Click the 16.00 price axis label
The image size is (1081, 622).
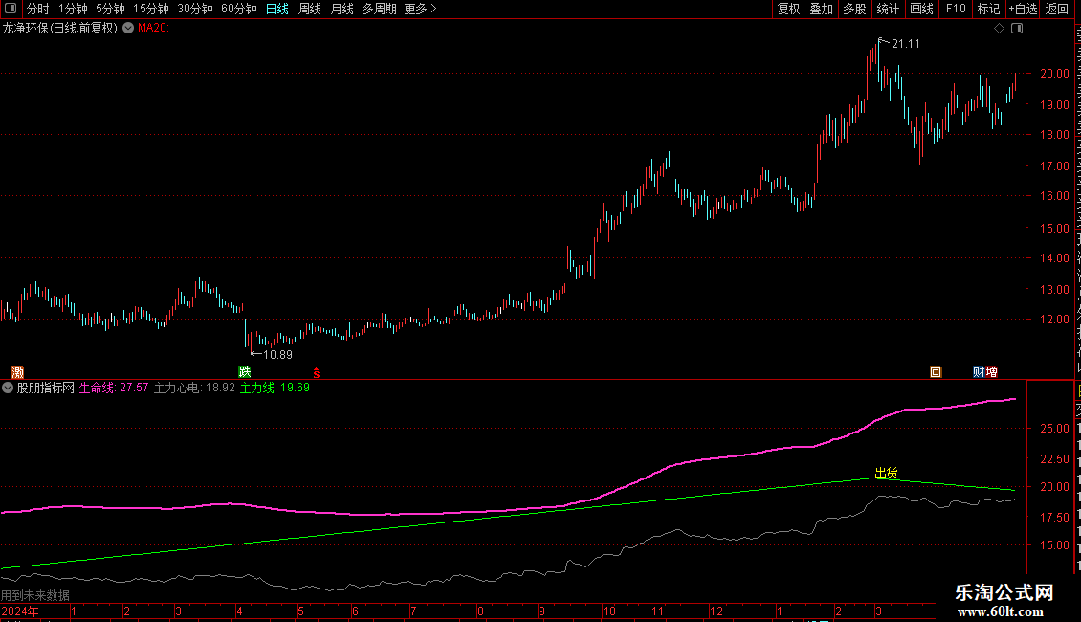coord(1054,196)
